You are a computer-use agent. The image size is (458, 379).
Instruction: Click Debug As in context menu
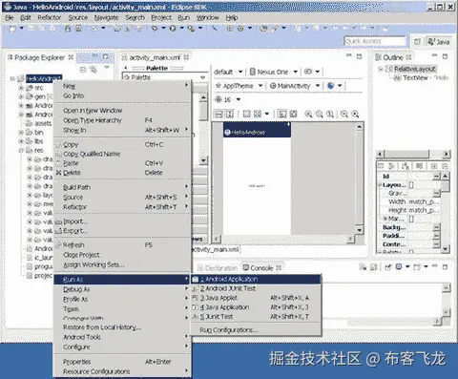pyautogui.click(x=122, y=289)
